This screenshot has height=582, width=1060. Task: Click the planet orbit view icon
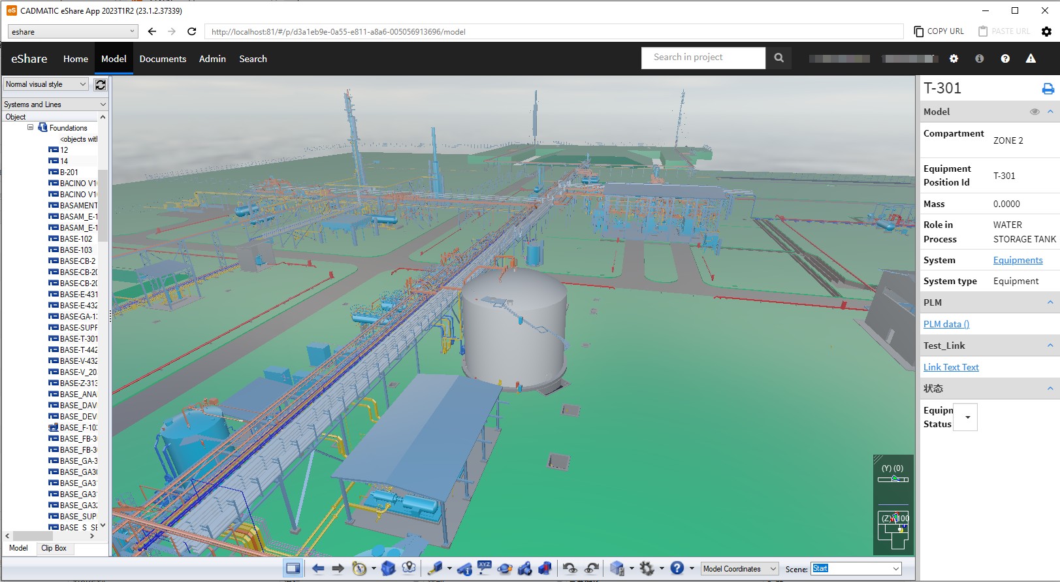point(504,568)
